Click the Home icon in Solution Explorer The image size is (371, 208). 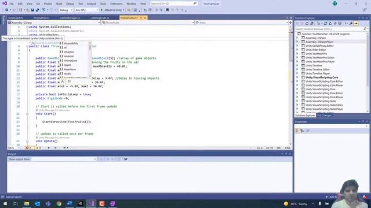307,23
